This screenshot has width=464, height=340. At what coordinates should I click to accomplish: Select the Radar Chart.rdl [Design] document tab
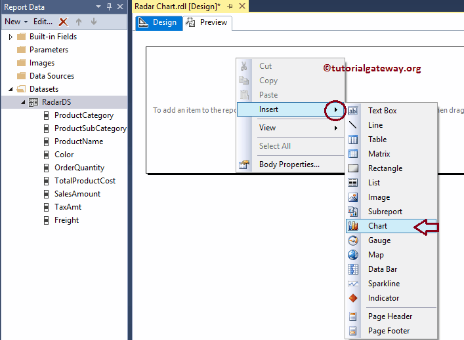click(x=178, y=7)
